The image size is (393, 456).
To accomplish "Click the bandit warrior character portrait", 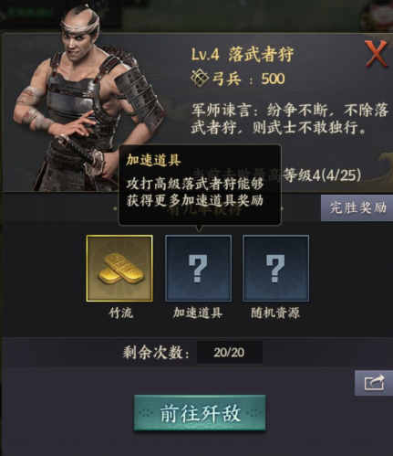I will [87, 101].
